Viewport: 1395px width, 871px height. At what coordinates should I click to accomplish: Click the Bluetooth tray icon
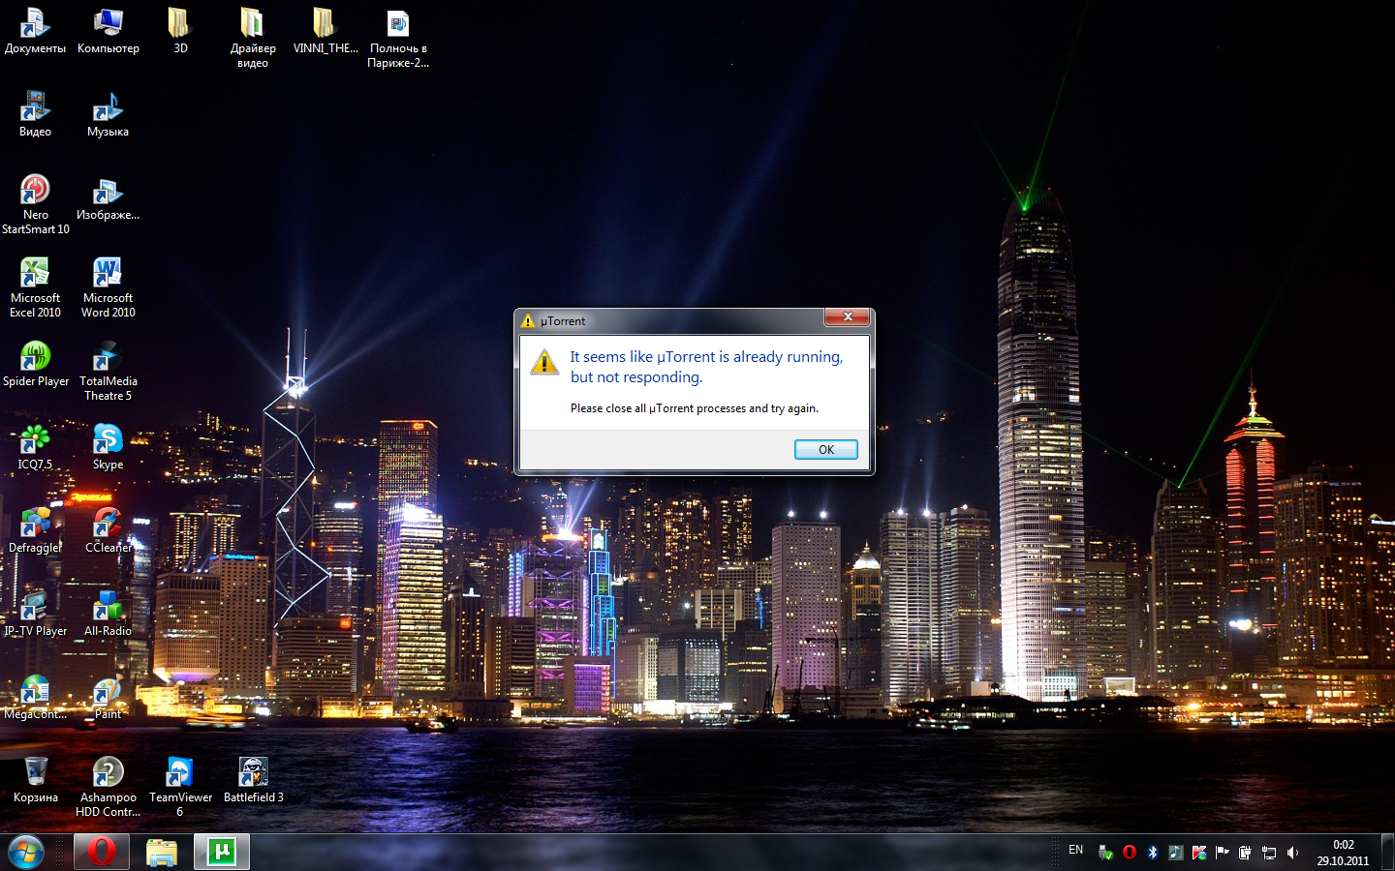(x=1153, y=852)
